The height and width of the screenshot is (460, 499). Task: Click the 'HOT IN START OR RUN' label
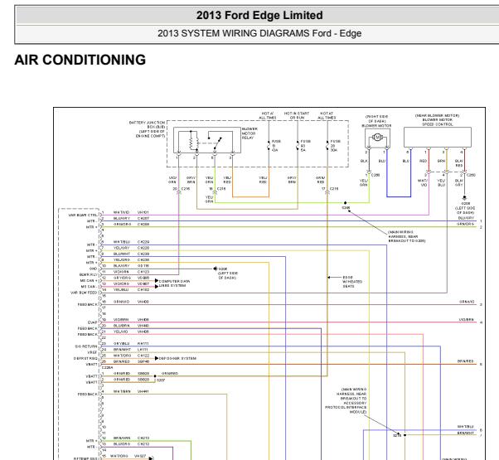click(297, 115)
